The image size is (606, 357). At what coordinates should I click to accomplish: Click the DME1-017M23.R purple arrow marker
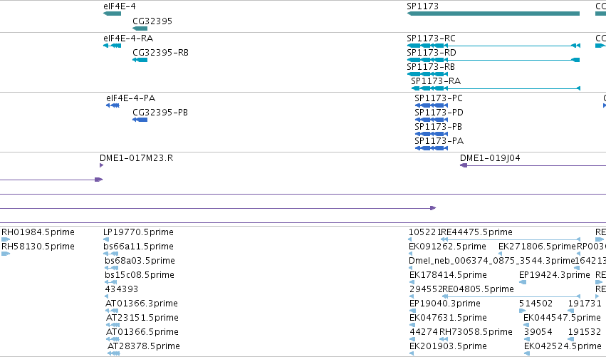click(101, 165)
